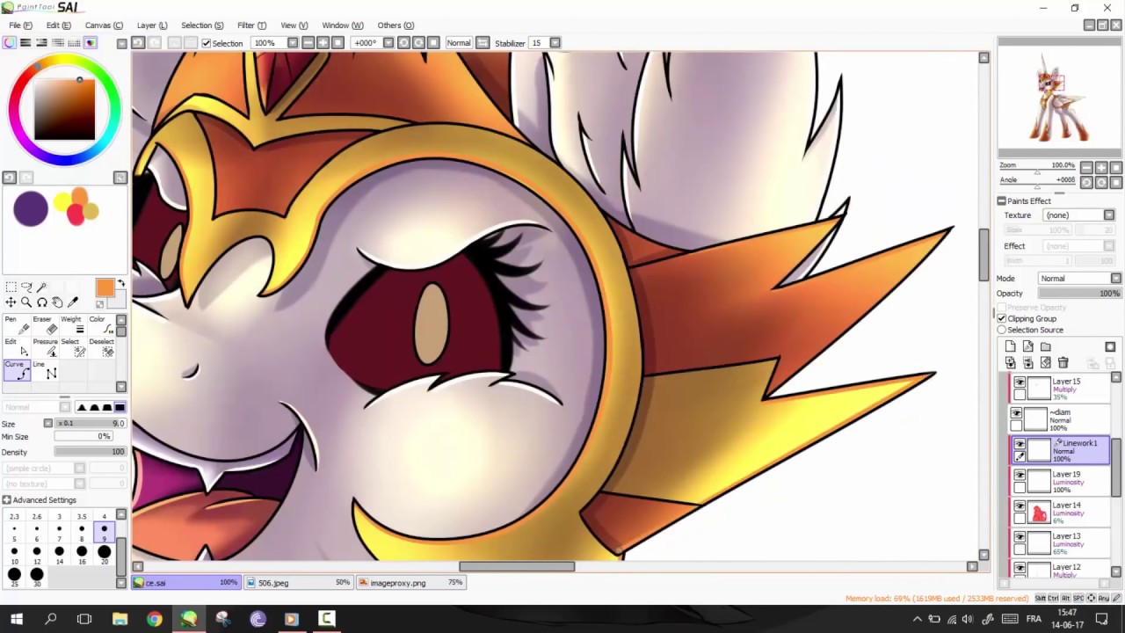Select the Selection Source radio button
The width and height of the screenshot is (1125, 633).
[x=1001, y=330]
